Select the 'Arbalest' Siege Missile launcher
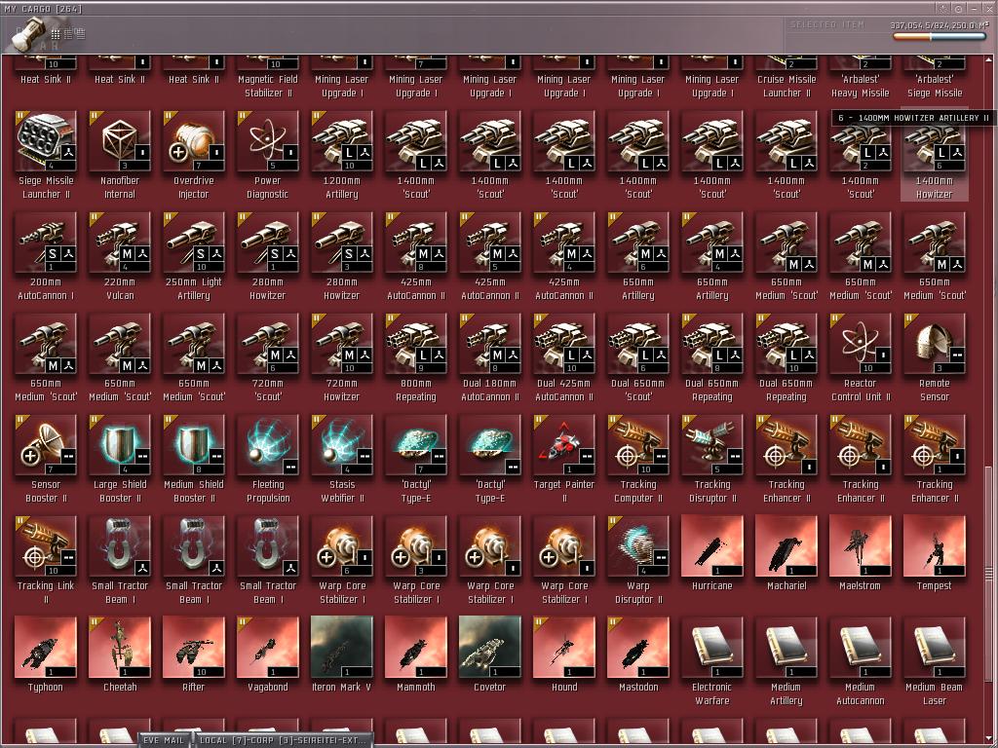Image resolution: width=998 pixels, height=748 pixels. click(x=935, y=78)
